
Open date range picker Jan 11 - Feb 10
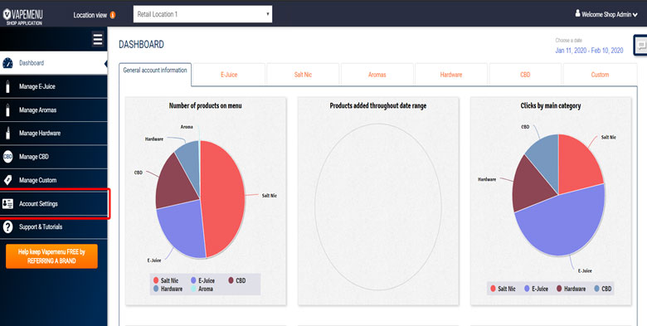[x=589, y=51]
